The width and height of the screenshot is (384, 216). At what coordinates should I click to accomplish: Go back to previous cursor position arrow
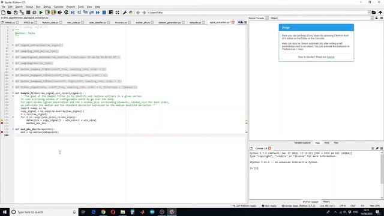[138, 13]
